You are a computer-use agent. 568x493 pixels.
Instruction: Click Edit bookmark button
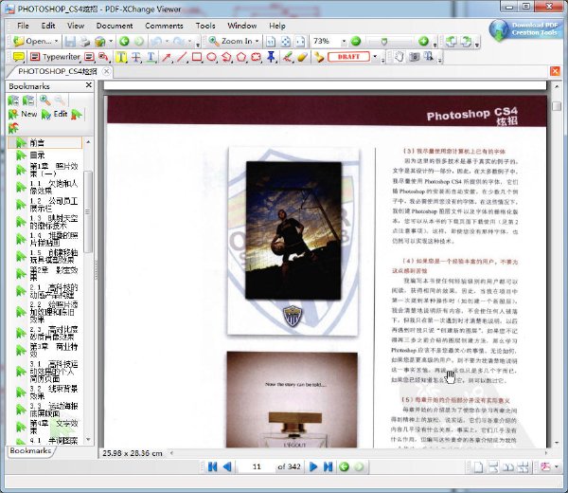55,115
